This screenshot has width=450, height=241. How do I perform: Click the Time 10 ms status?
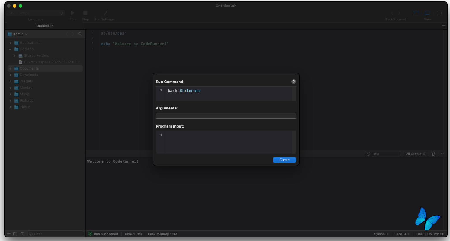[x=133, y=234]
